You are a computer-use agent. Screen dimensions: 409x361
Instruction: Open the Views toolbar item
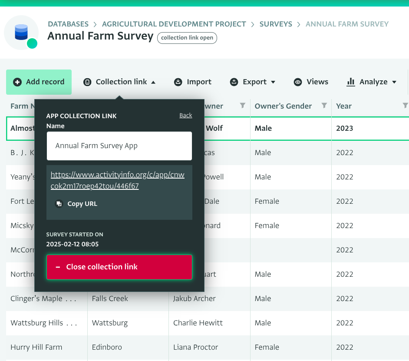[x=311, y=82]
